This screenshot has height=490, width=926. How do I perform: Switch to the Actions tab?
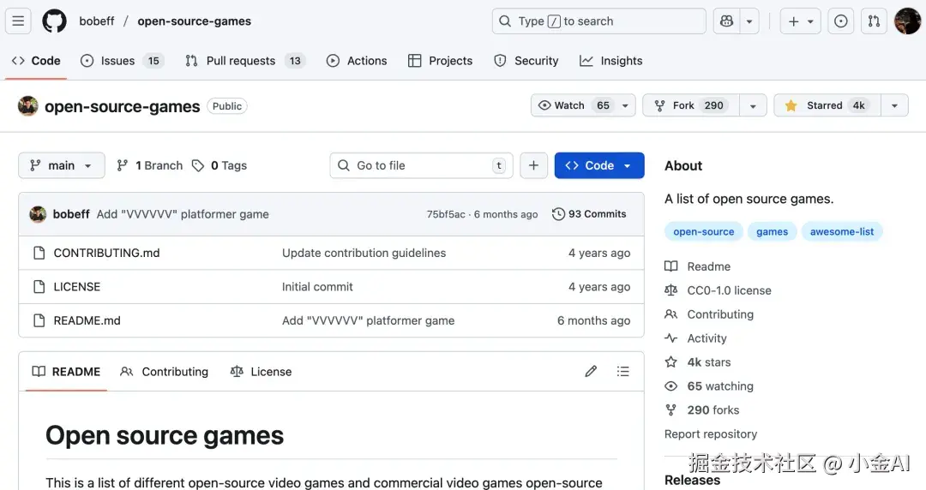tap(357, 61)
